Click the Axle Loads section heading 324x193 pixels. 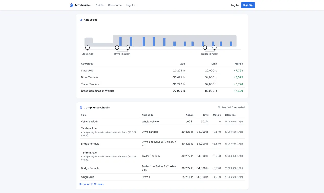pos(91,20)
